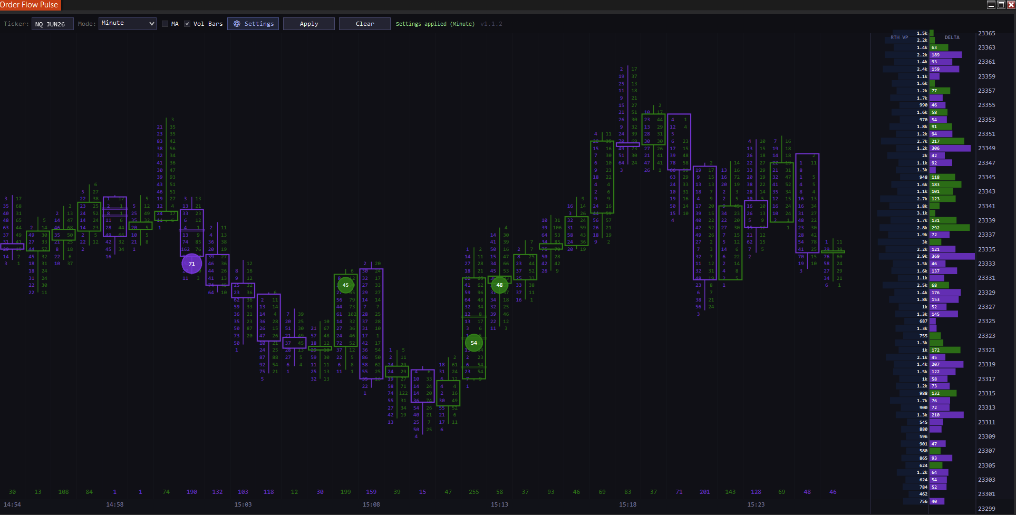Click the 15:13 time axis label
1016x515 pixels.
point(499,504)
